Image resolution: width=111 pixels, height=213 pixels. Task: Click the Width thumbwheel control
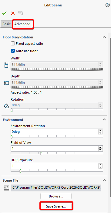click(x=57, y=69)
